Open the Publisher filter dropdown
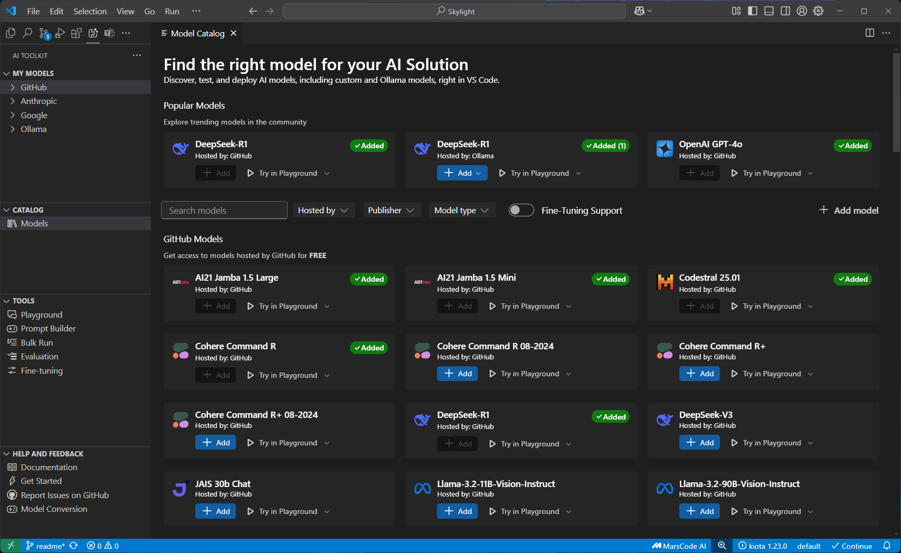Viewport: 901px width, 553px height. coord(391,210)
